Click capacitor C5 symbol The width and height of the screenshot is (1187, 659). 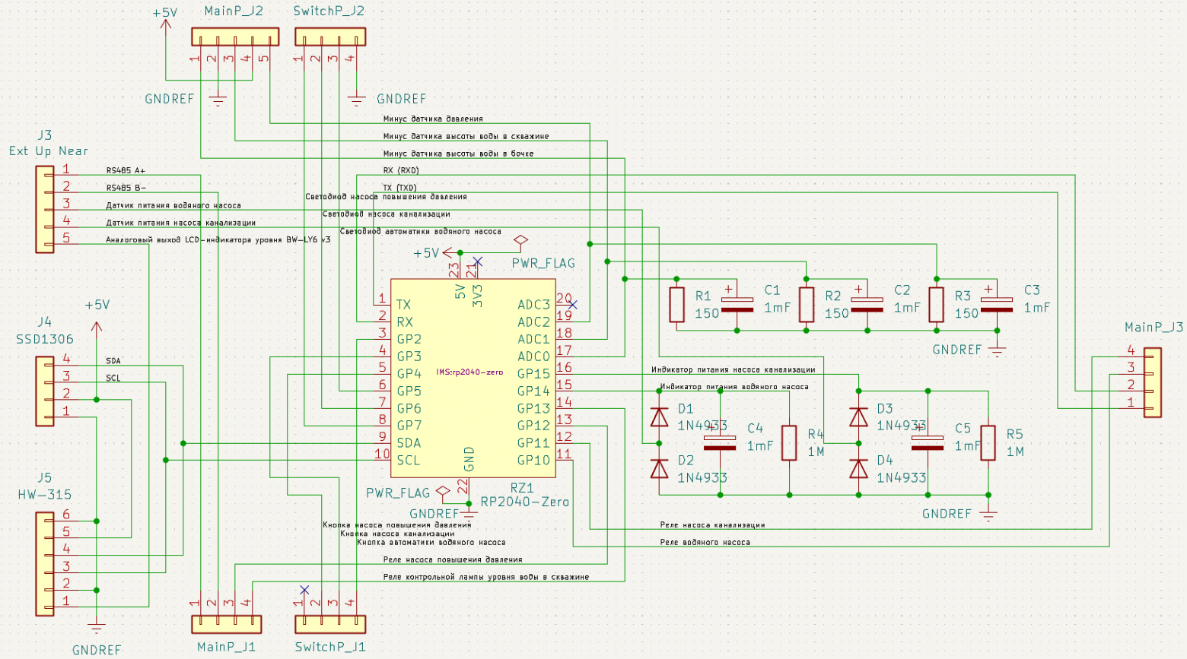(x=927, y=442)
